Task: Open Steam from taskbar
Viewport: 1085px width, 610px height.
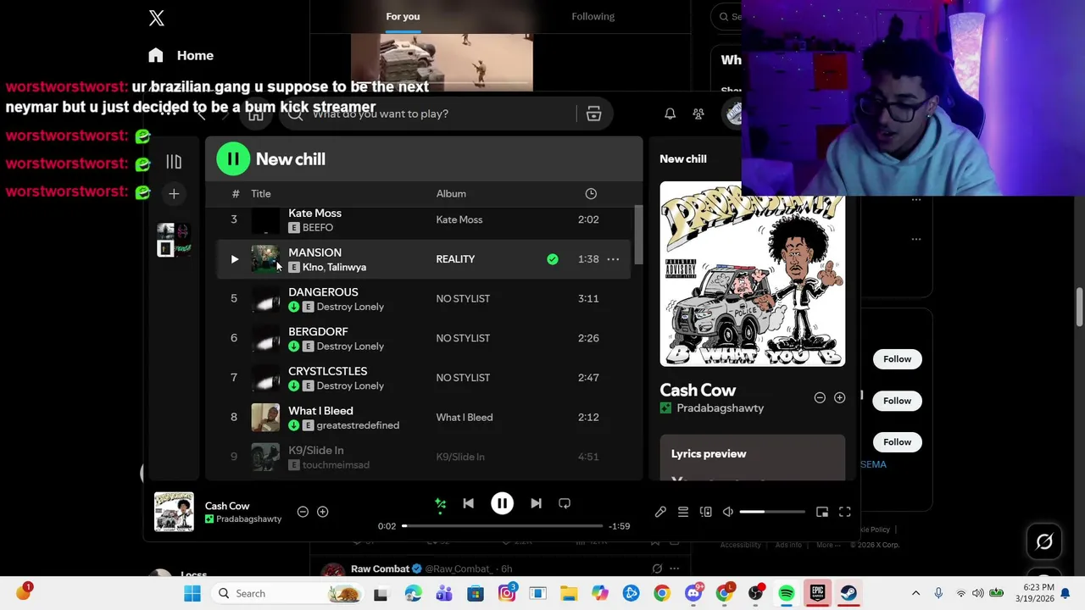Action: tap(849, 593)
